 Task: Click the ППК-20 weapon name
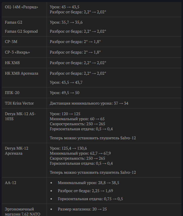pyautogui.click(x=12, y=93)
